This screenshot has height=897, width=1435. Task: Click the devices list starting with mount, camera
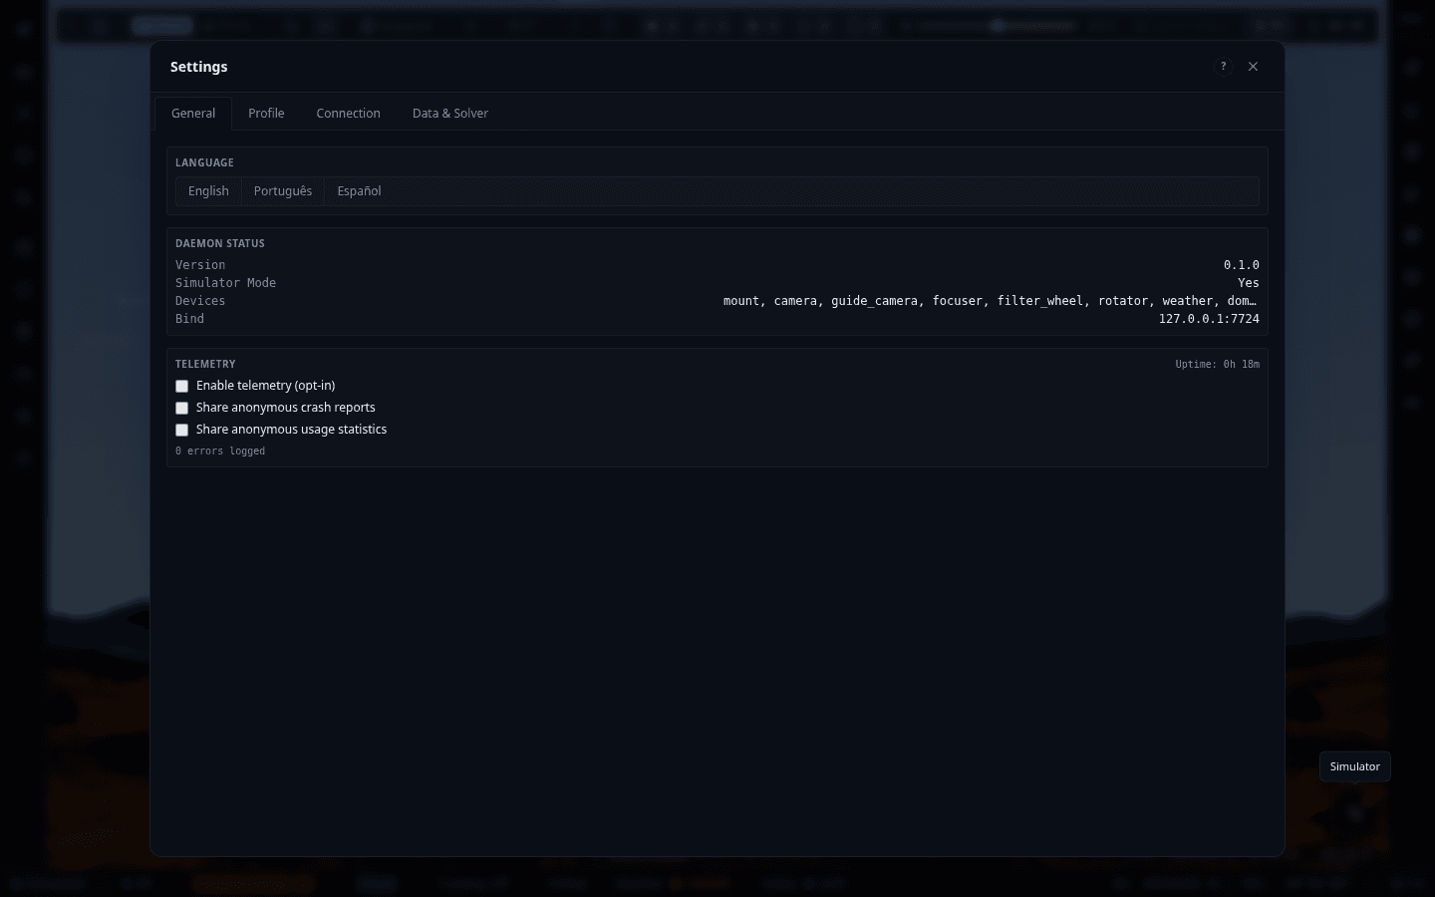point(991,301)
